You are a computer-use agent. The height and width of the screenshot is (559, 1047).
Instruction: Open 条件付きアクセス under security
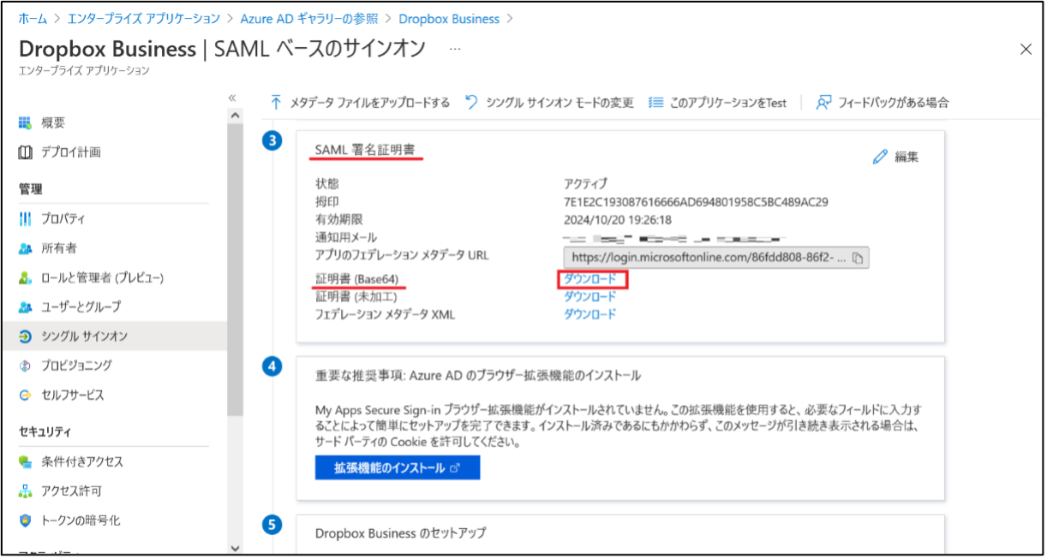82,462
